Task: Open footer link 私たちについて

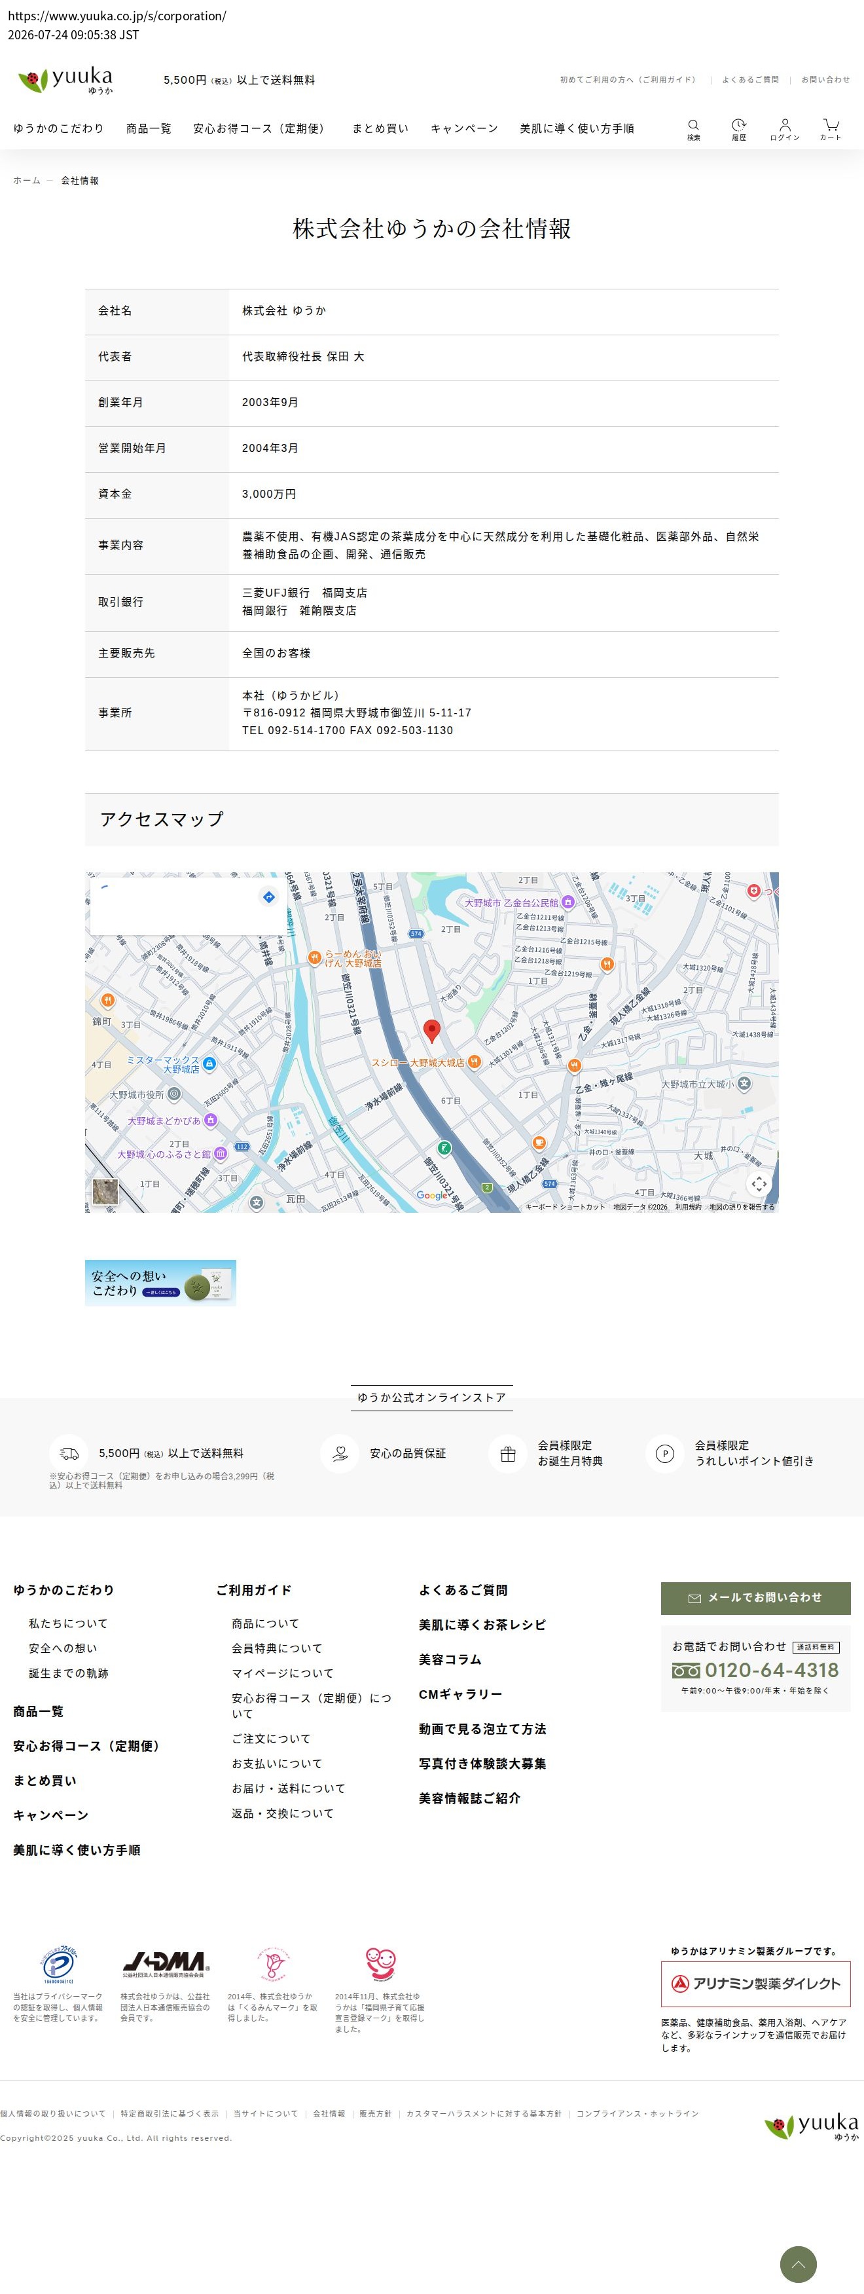Action: pyautogui.click(x=67, y=1623)
